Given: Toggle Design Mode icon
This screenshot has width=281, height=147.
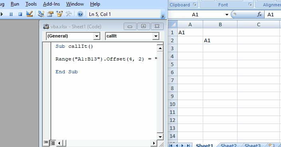Looking at the screenshot, I should coord(30,14).
